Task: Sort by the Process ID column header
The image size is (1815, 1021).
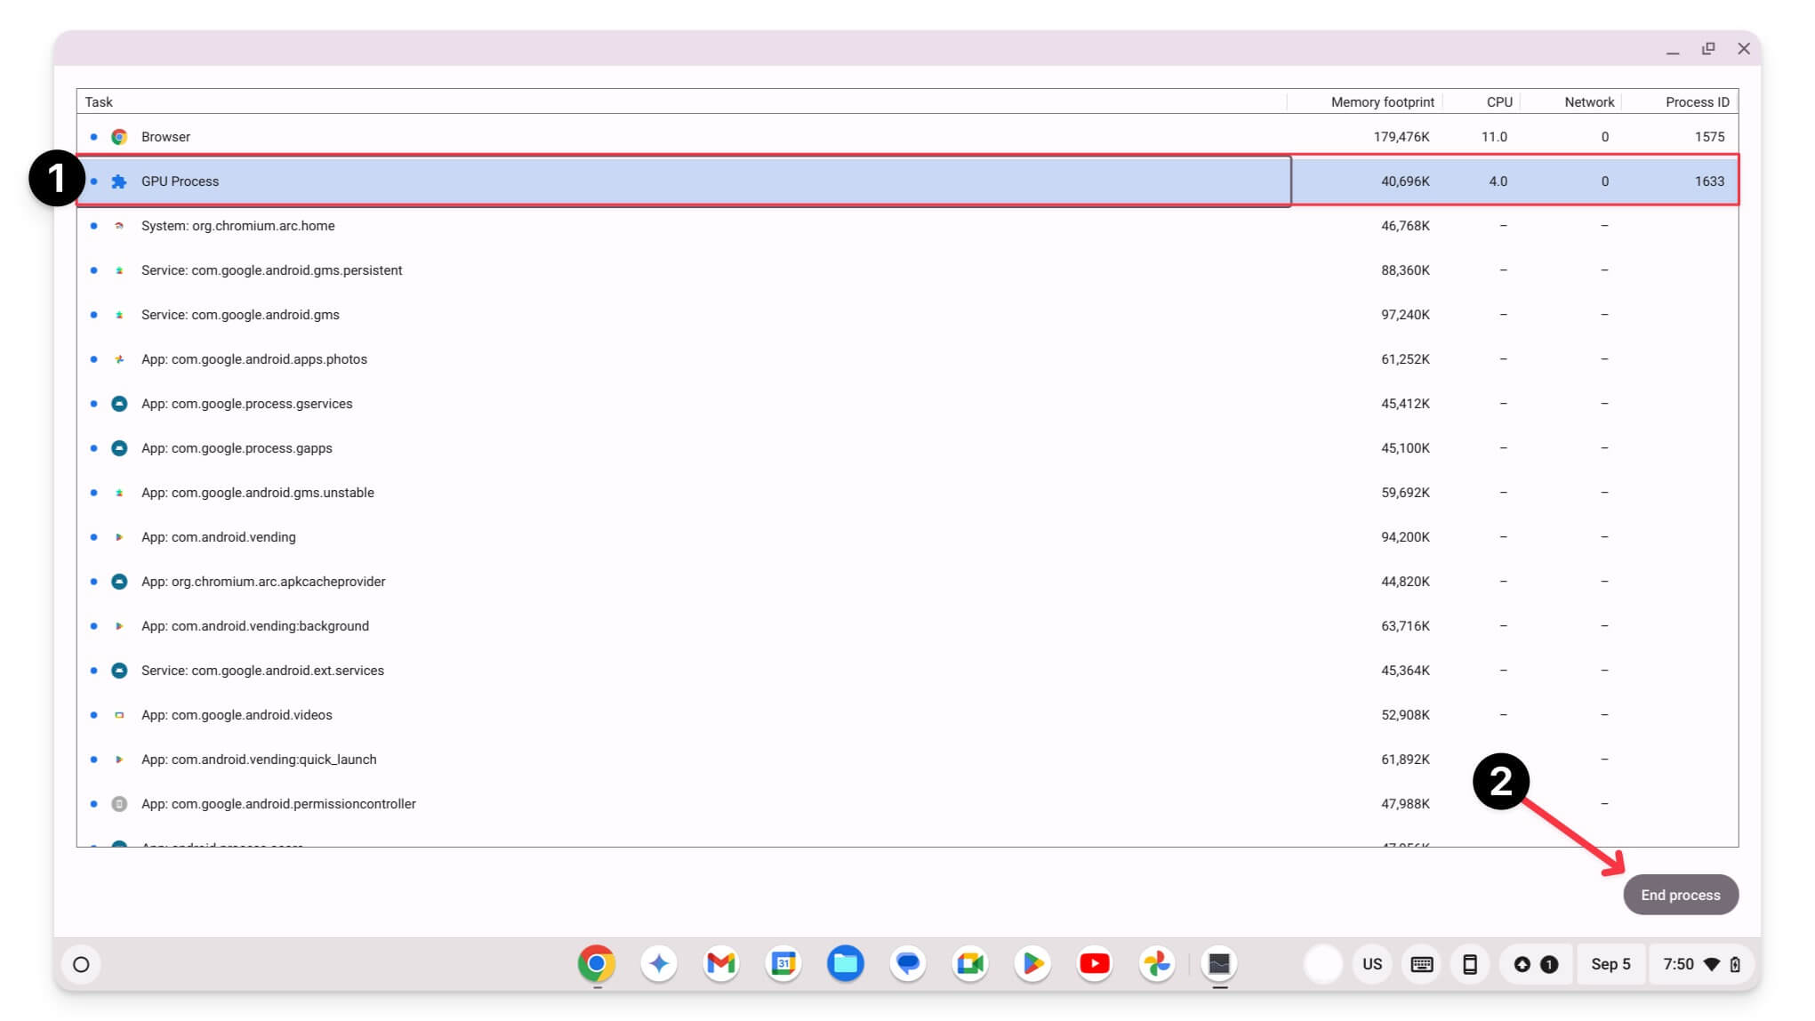Action: 1679,101
